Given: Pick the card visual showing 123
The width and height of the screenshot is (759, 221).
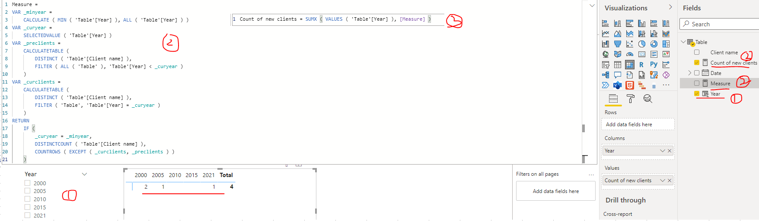Looking at the screenshot, I should click(x=642, y=54).
